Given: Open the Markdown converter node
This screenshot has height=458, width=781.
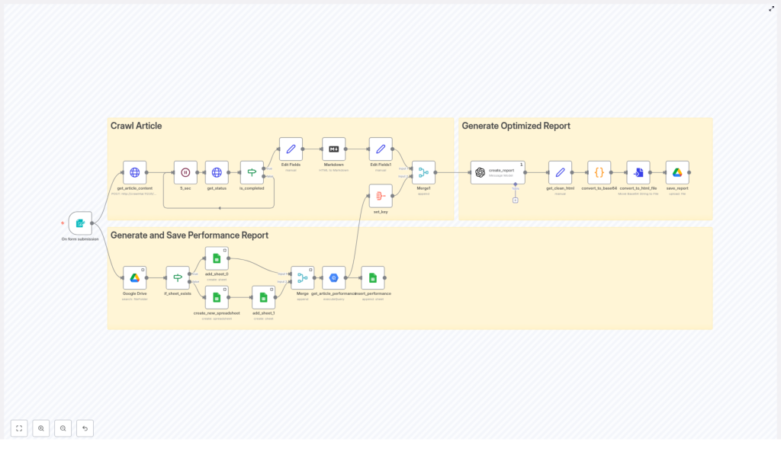Looking at the screenshot, I should (x=333, y=149).
